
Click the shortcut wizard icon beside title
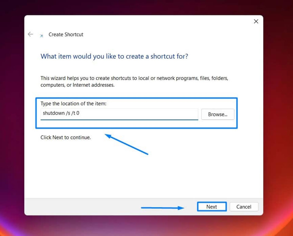click(x=42, y=36)
